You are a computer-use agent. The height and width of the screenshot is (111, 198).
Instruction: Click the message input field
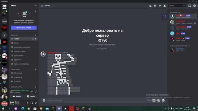click(x=98, y=100)
